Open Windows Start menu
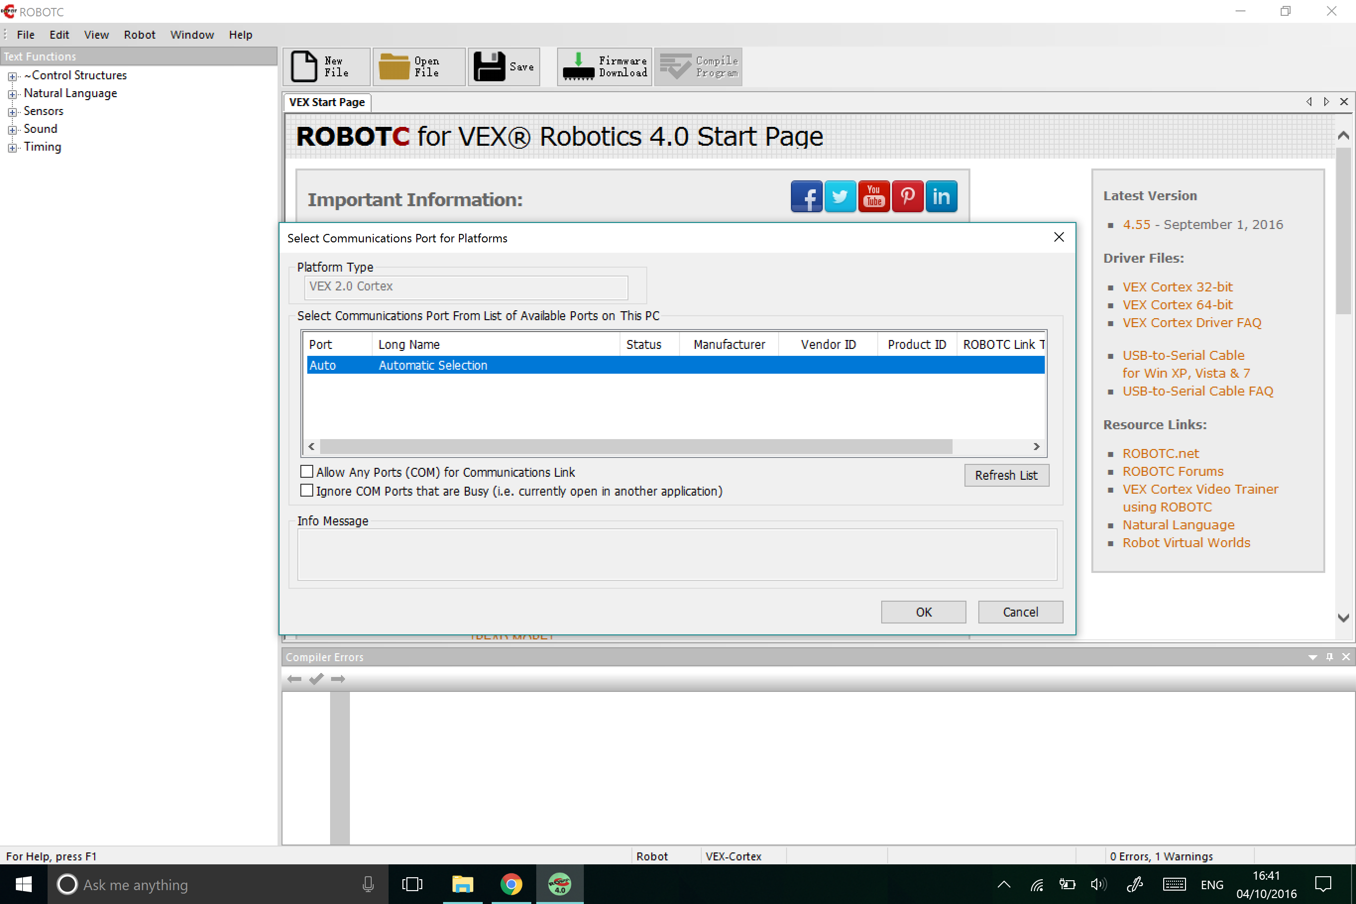 click(24, 884)
